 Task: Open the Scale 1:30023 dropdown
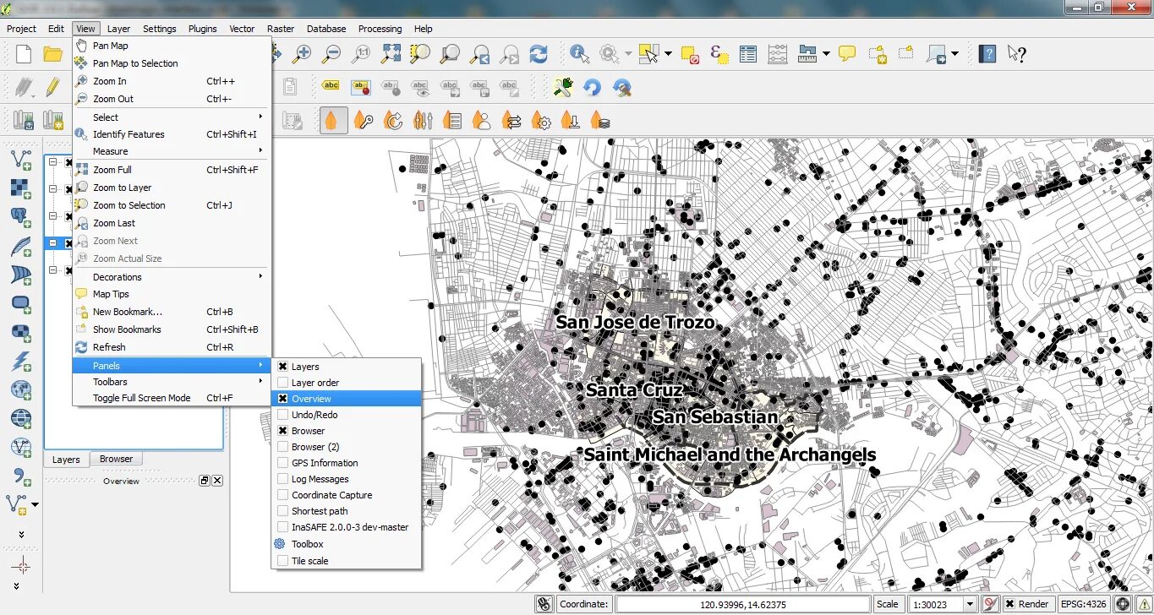tap(970, 604)
